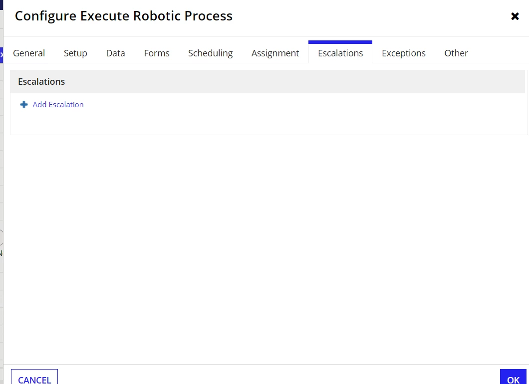This screenshot has width=529, height=384.
Task: Open the Exceptions tab
Action: pyautogui.click(x=404, y=53)
